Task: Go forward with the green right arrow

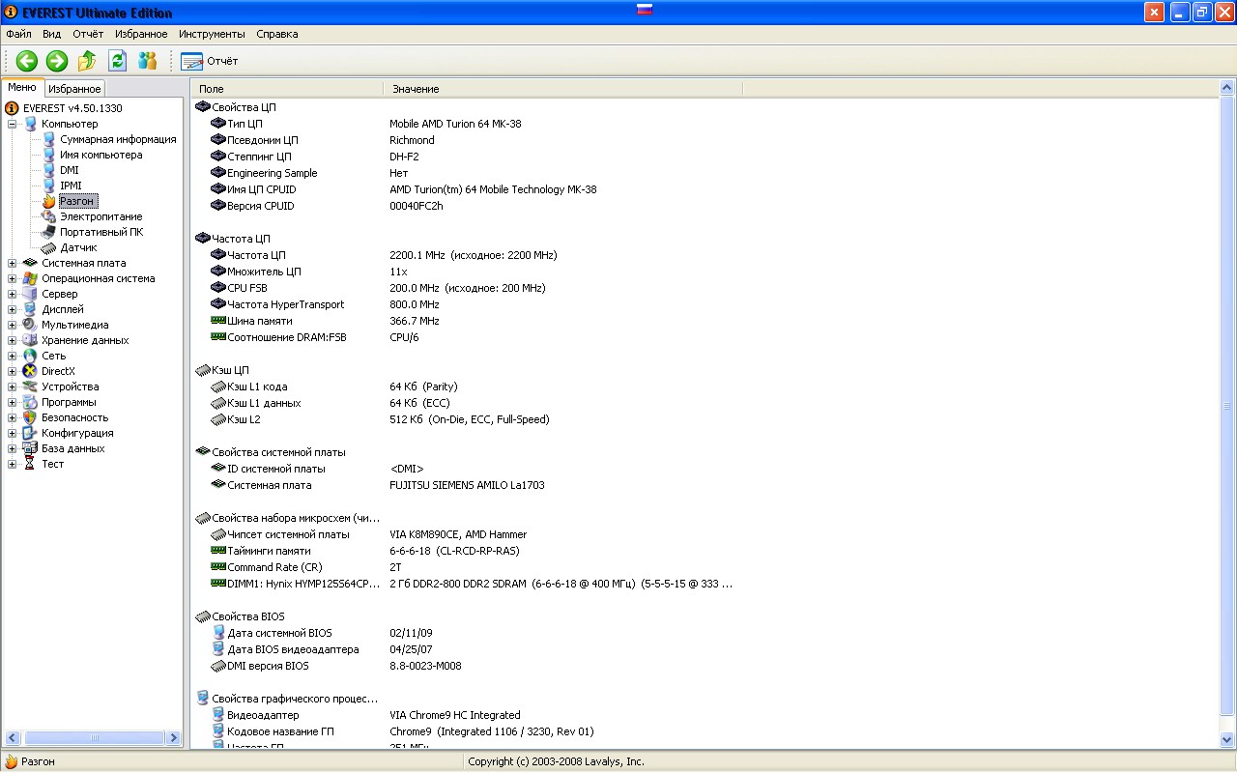Action: coord(57,61)
